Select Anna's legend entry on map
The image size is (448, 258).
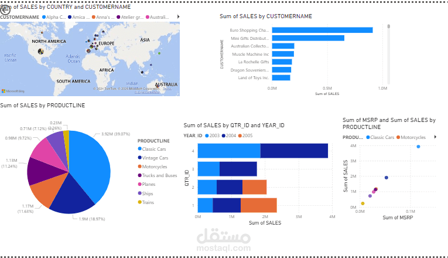pos(103,17)
